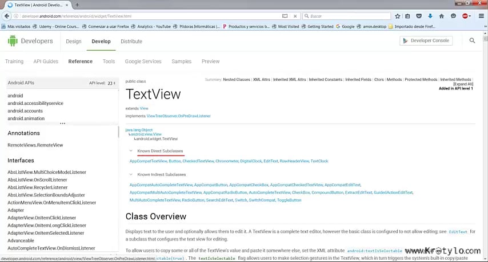Viewport: 488px width, 262px height.
Task: Switch to the Distribute section
Action: [131, 41]
